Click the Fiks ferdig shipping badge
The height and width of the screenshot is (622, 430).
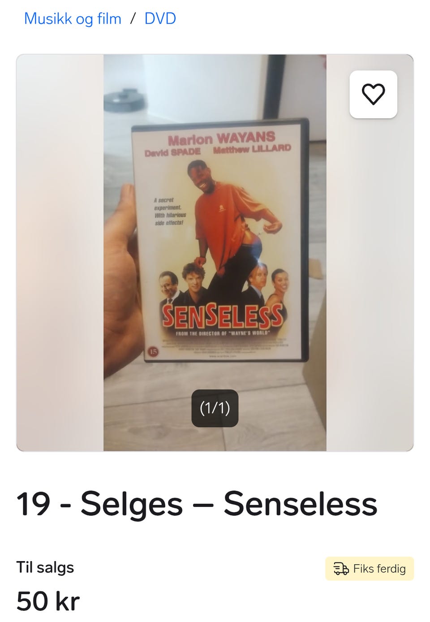(370, 569)
